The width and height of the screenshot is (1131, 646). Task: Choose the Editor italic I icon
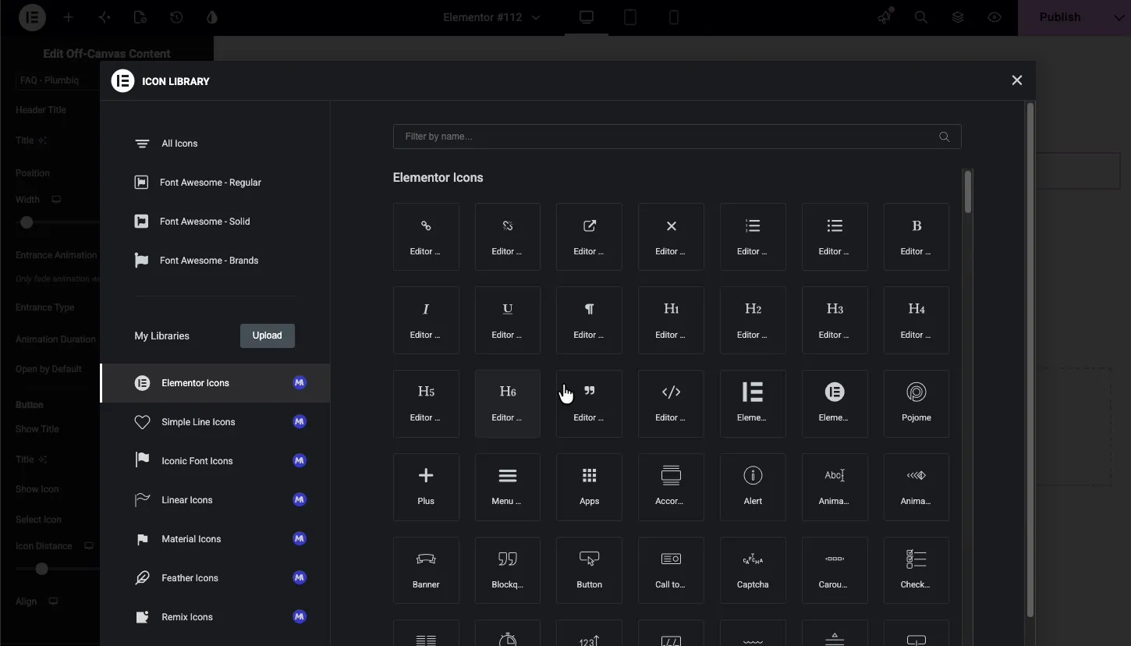coord(426,320)
